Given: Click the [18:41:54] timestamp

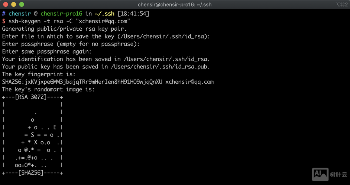Looking at the screenshot, I should click(x=133, y=14).
